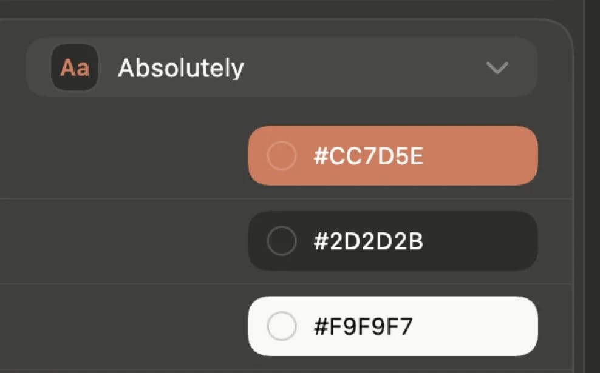The image size is (600, 373).
Task: Edit the #F9F9F7 hex value text
Action: pos(363,327)
